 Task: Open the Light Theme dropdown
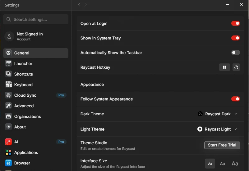pos(217,129)
